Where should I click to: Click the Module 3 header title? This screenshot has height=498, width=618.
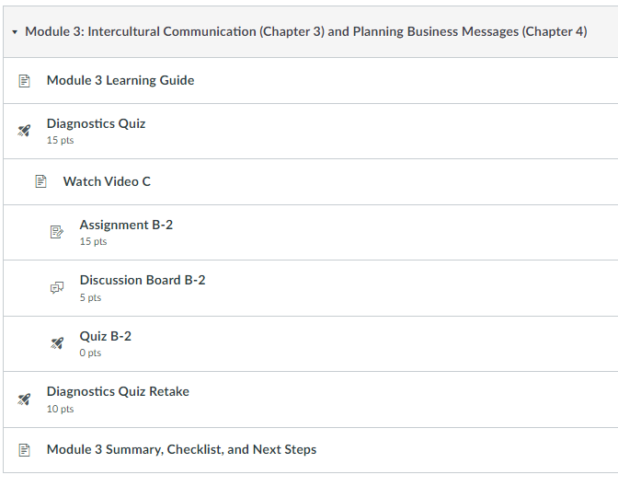pyautogui.click(x=306, y=31)
